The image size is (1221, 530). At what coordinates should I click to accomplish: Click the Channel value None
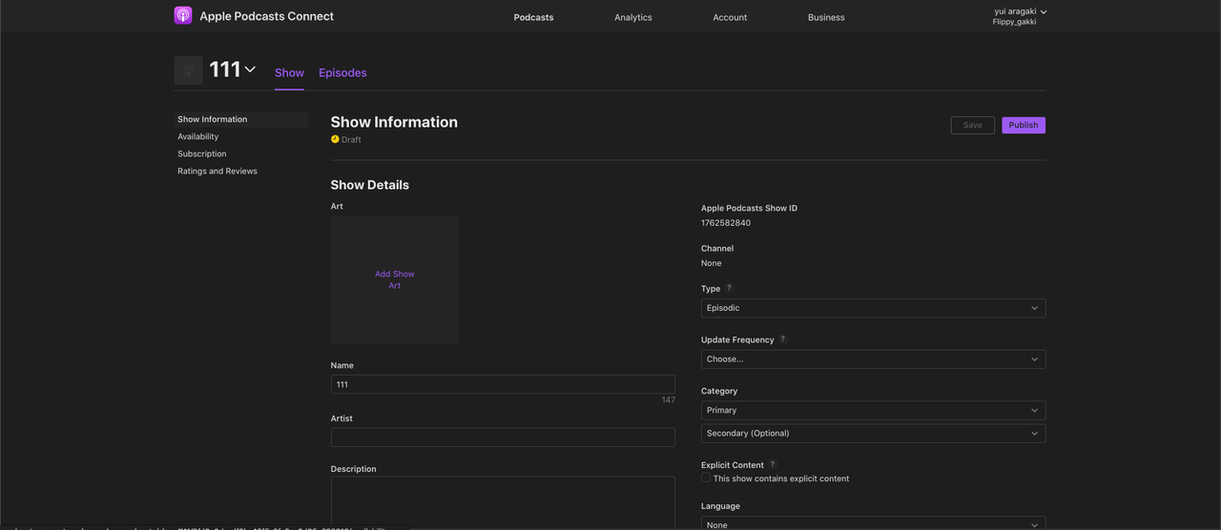coord(712,263)
